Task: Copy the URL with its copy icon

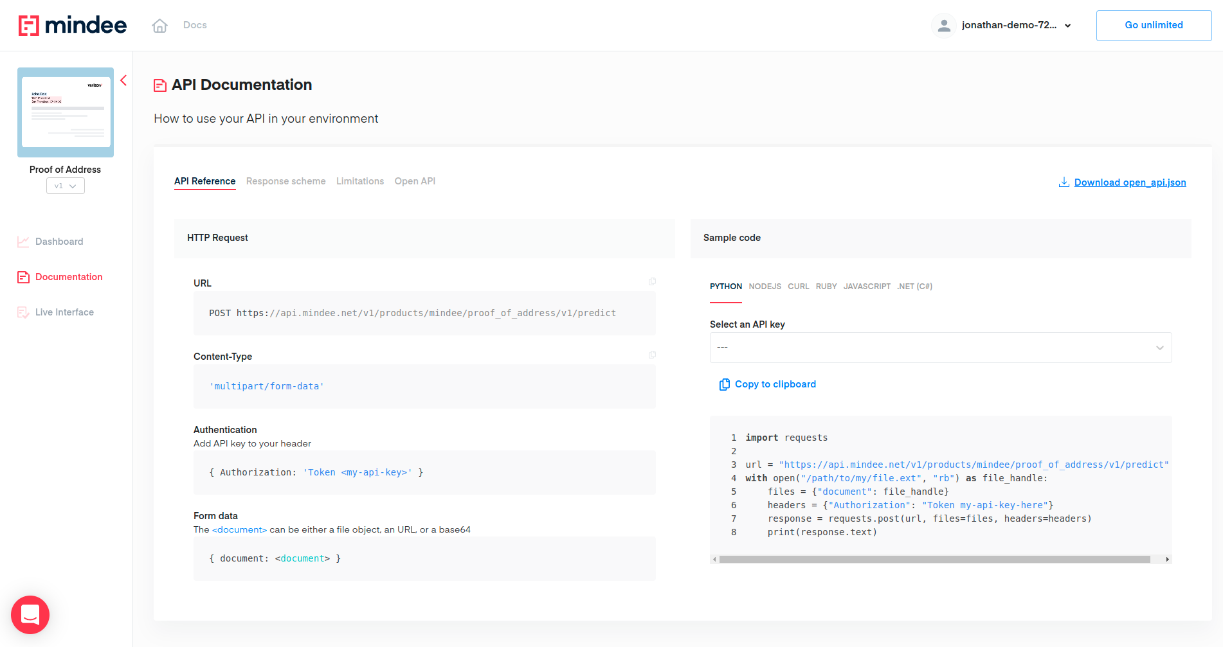Action: (652, 281)
